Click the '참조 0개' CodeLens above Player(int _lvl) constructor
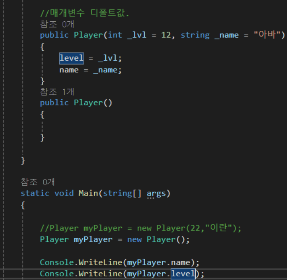The height and width of the screenshot is (280, 287). click(x=57, y=24)
